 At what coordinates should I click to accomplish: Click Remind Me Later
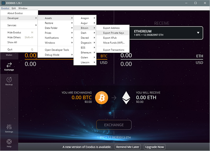click(x=128, y=147)
